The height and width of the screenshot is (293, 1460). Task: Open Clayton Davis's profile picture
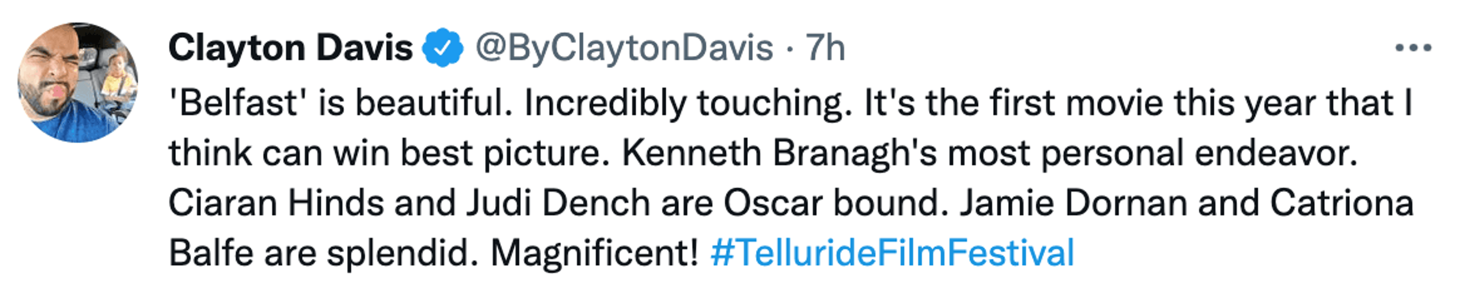tap(78, 83)
